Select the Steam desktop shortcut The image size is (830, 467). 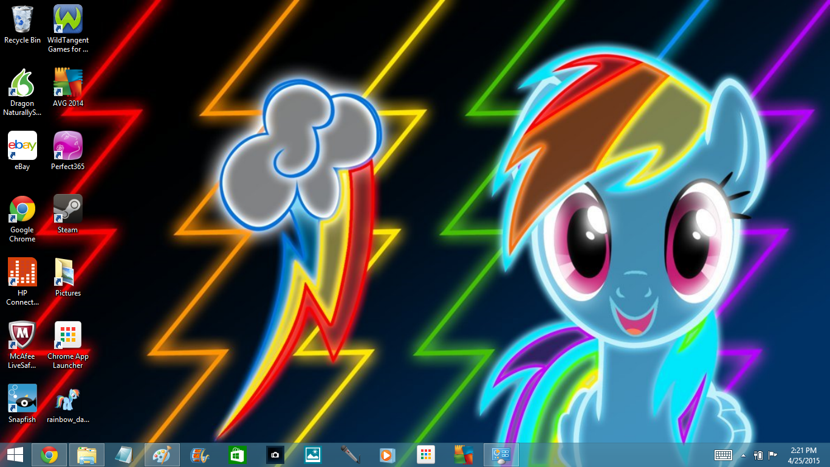click(x=68, y=214)
